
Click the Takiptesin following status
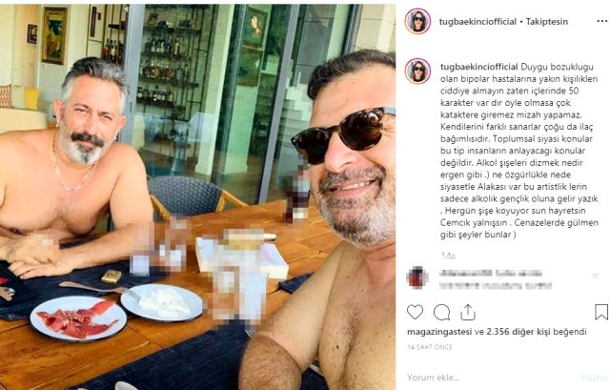click(x=546, y=22)
